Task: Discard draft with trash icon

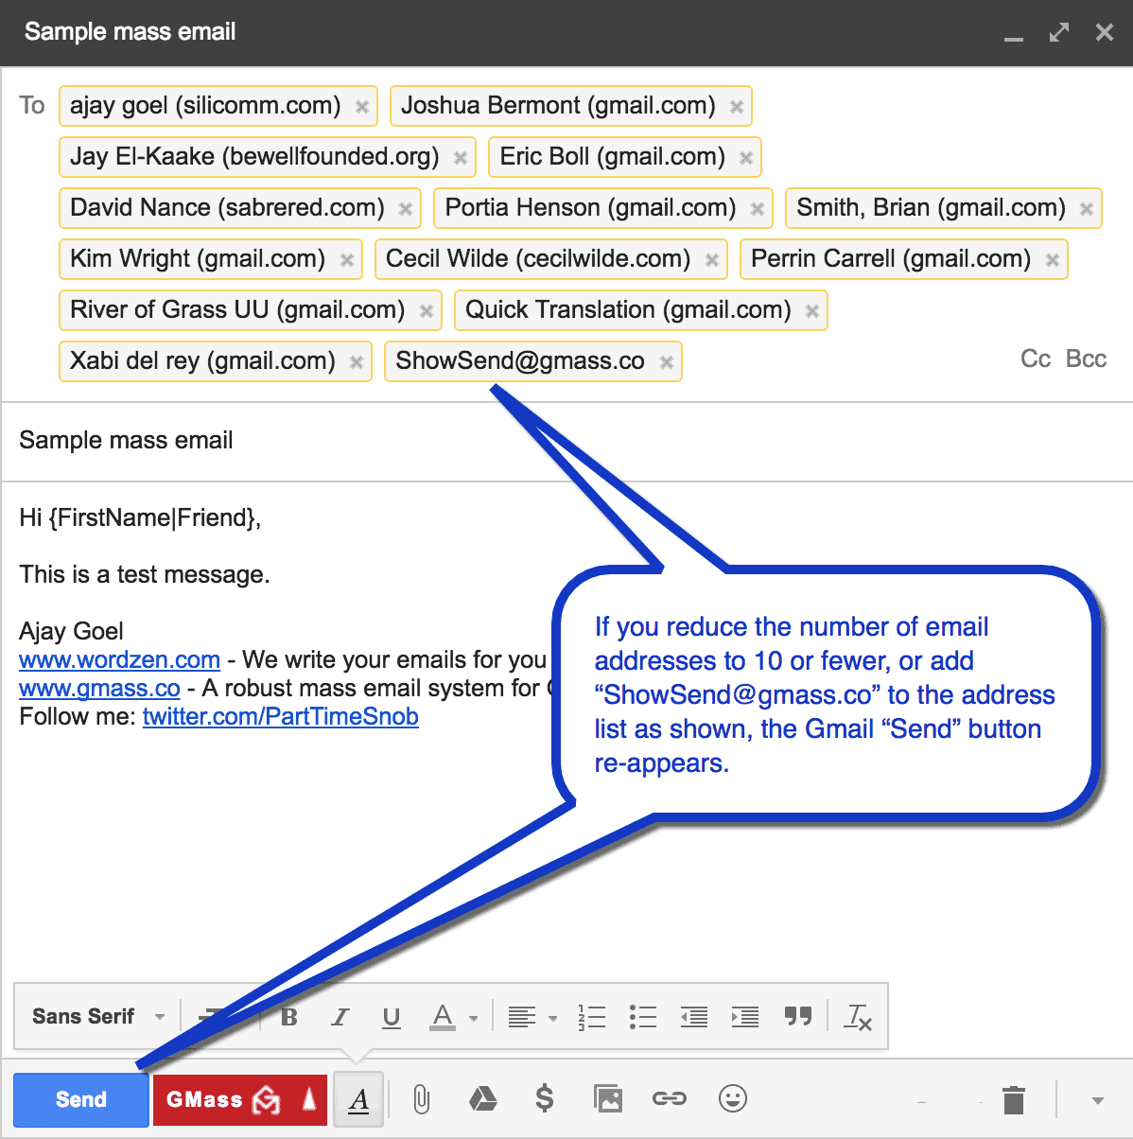Action: pyautogui.click(x=1014, y=1099)
